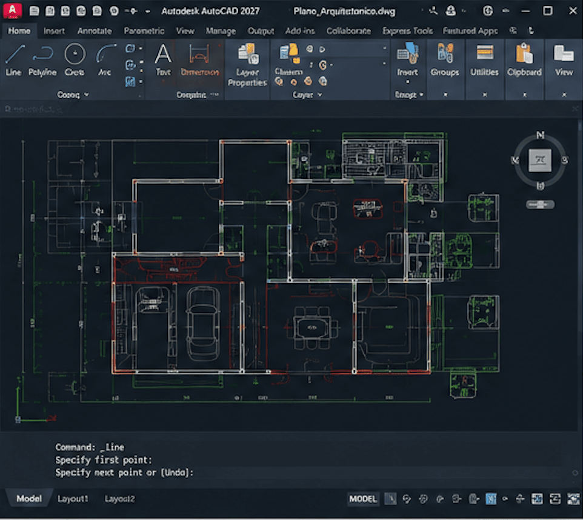Toggle the grid display in status bar
The width and height of the screenshot is (583, 520).
[x=390, y=499]
